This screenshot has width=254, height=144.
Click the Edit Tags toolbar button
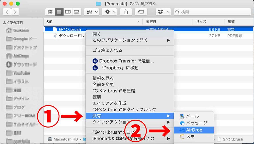click(141, 12)
